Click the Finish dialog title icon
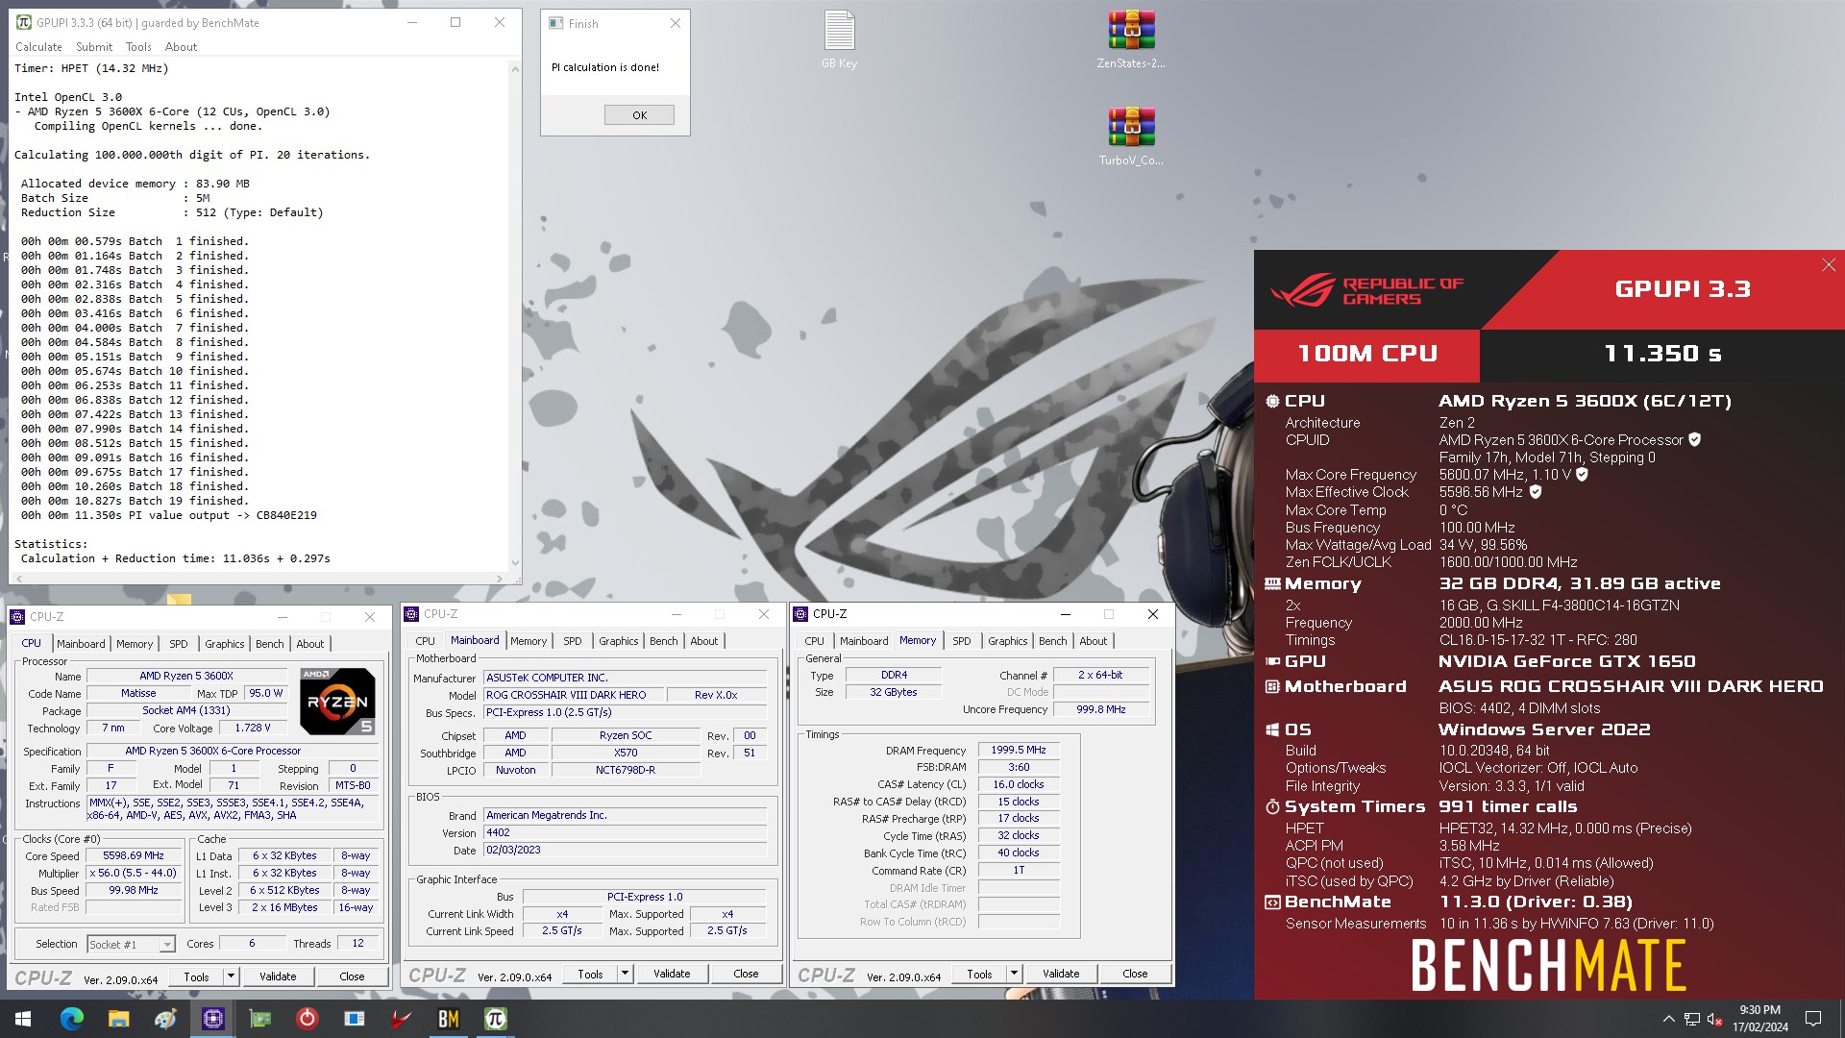The image size is (1845, 1038). [555, 23]
